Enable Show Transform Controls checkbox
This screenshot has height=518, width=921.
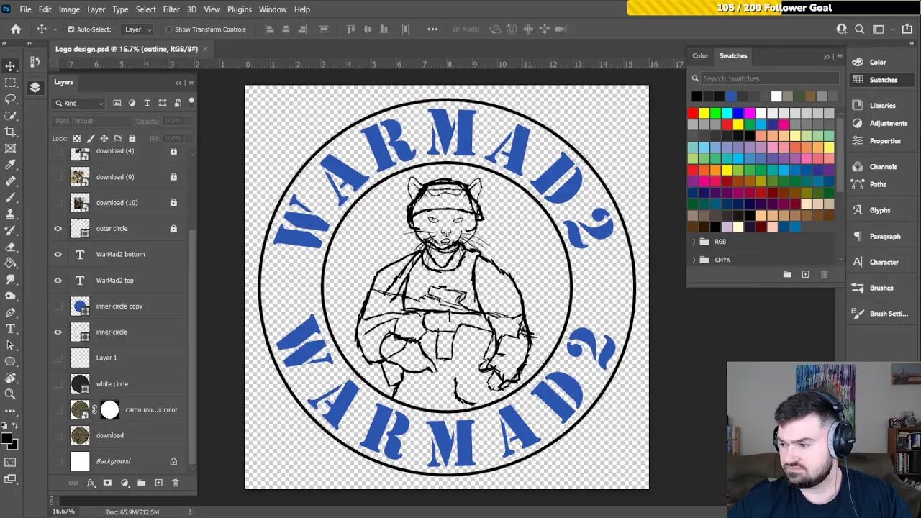[x=169, y=29]
